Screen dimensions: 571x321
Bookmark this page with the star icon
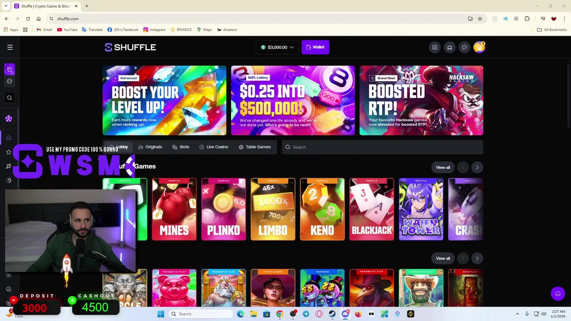pyautogui.click(x=480, y=19)
